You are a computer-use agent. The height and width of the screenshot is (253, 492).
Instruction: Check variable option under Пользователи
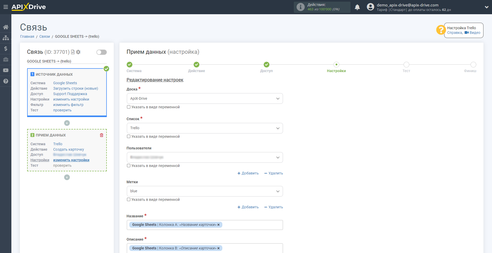pos(128,166)
